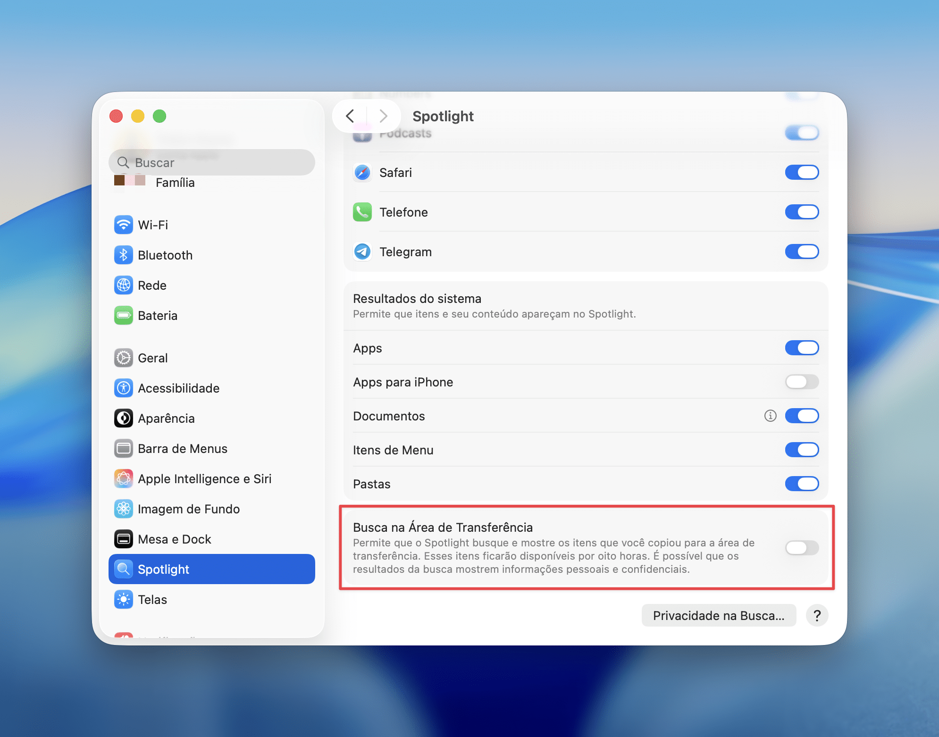Open Wi-Fi settings icon in sidebar
Image resolution: width=939 pixels, height=737 pixels.
coord(123,225)
